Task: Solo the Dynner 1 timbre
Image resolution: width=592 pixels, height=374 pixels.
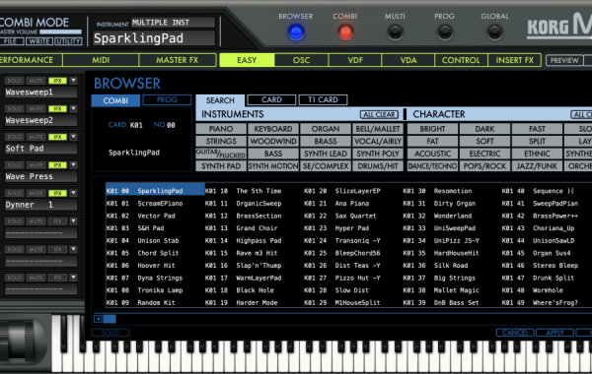Action: click(15, 193)
